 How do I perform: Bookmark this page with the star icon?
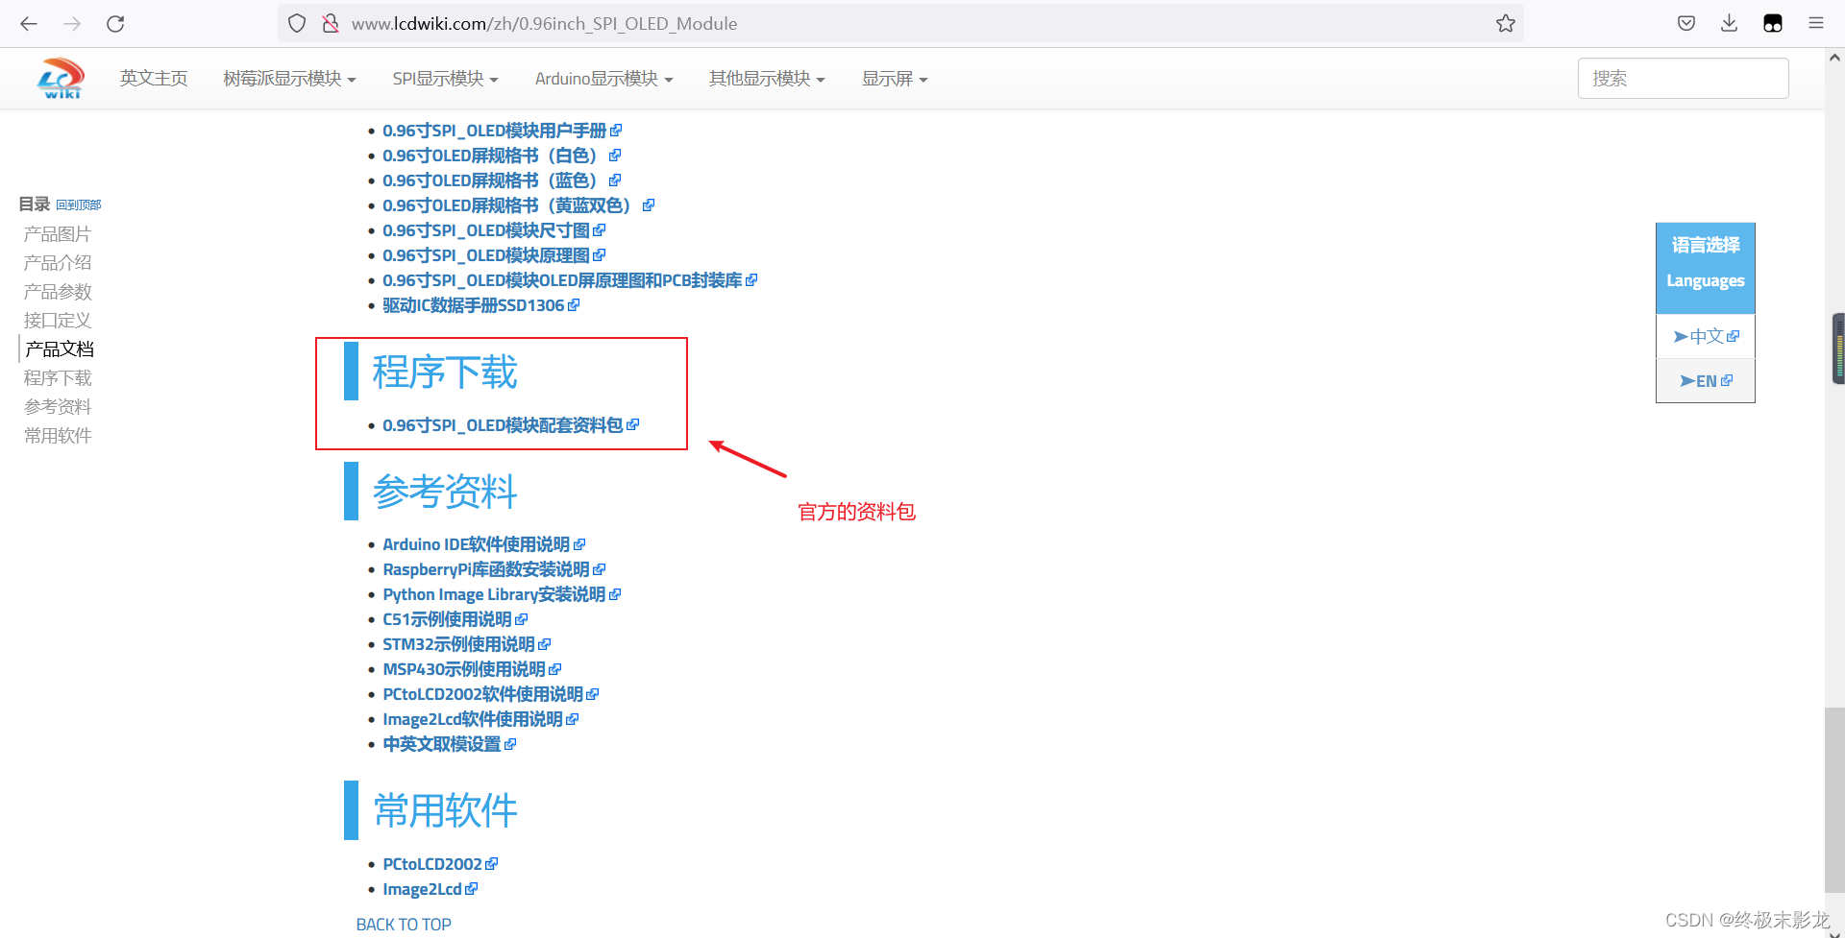[1505, 23]
